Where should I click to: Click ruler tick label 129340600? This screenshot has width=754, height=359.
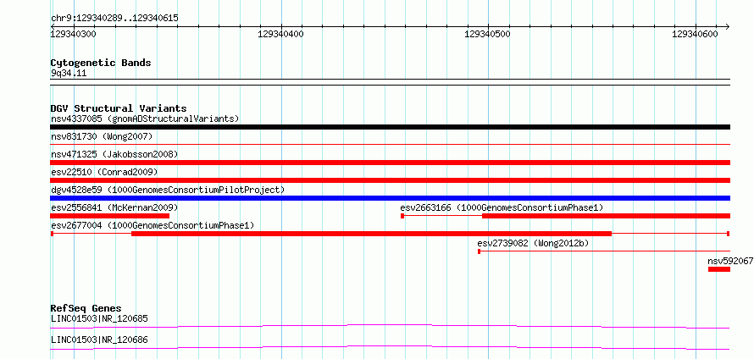(x=695, y=34)
